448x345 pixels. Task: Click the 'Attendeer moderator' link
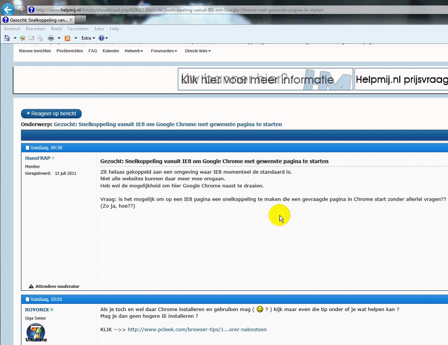point(57,286)
